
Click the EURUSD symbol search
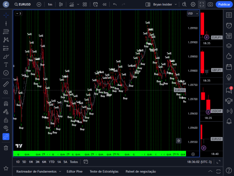click(x=23, y=5)
